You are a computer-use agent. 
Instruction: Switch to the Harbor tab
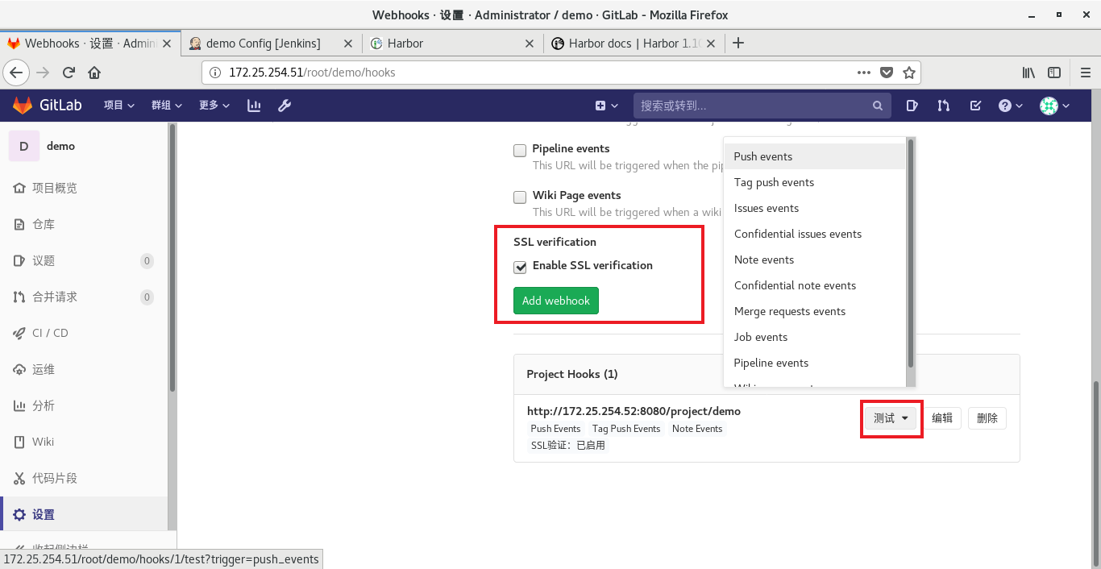click(x=452, y=44)
